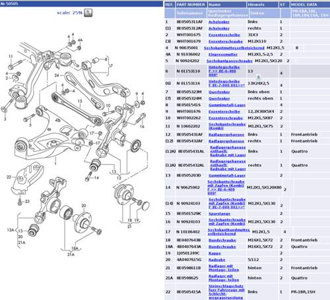The height and width of the screenshot is (300, 330).
Task: Open Achslenker link for part 8E0505311AF
Action: [219, 22]
